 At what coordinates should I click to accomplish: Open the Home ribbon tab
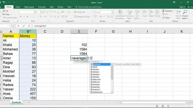[9, 7]
